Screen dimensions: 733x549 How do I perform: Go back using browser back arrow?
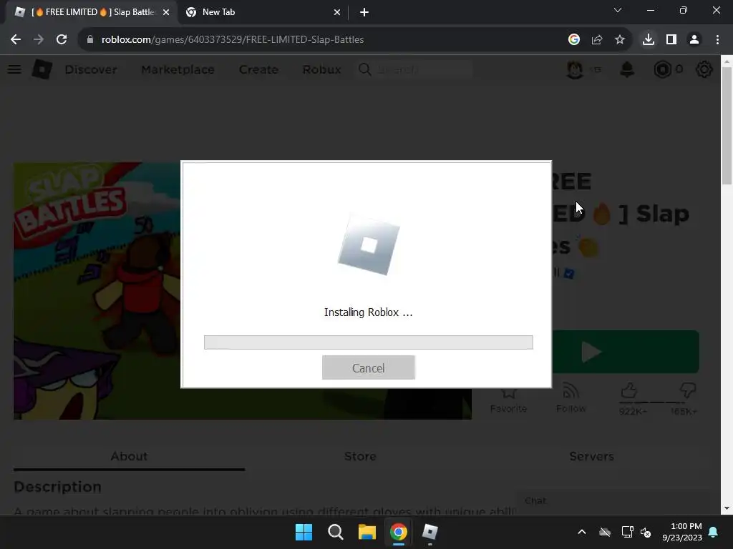point(16,40)
